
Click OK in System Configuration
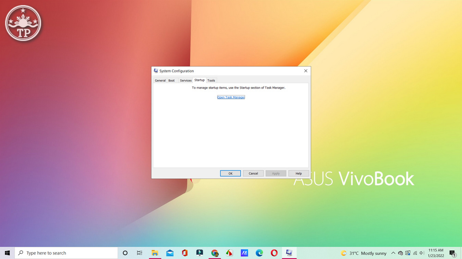(x=231, y=173)
